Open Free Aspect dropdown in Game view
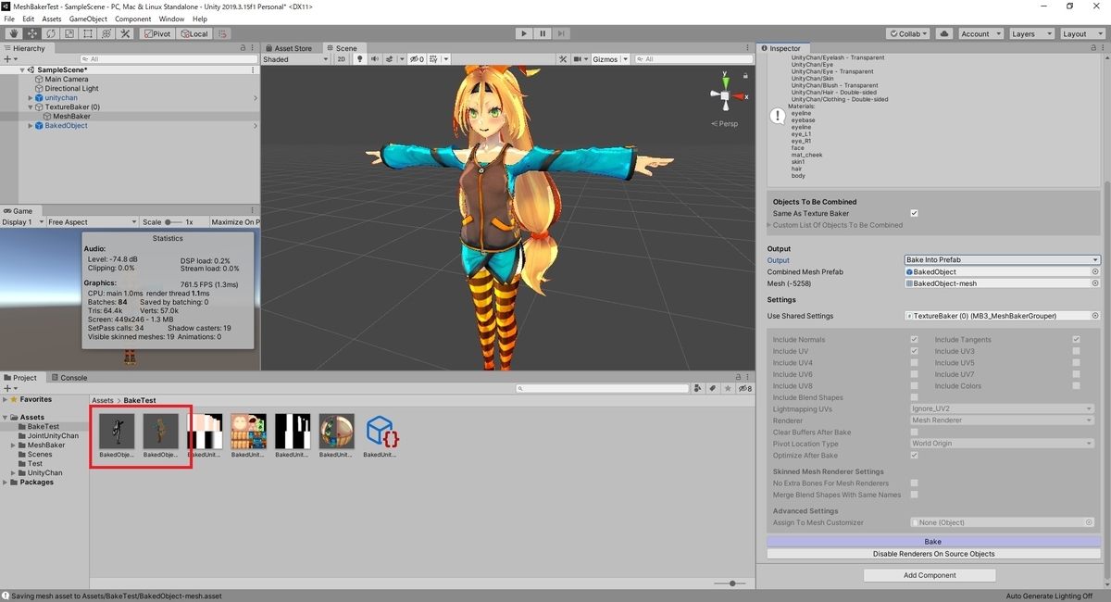 [x=92, y=222]
